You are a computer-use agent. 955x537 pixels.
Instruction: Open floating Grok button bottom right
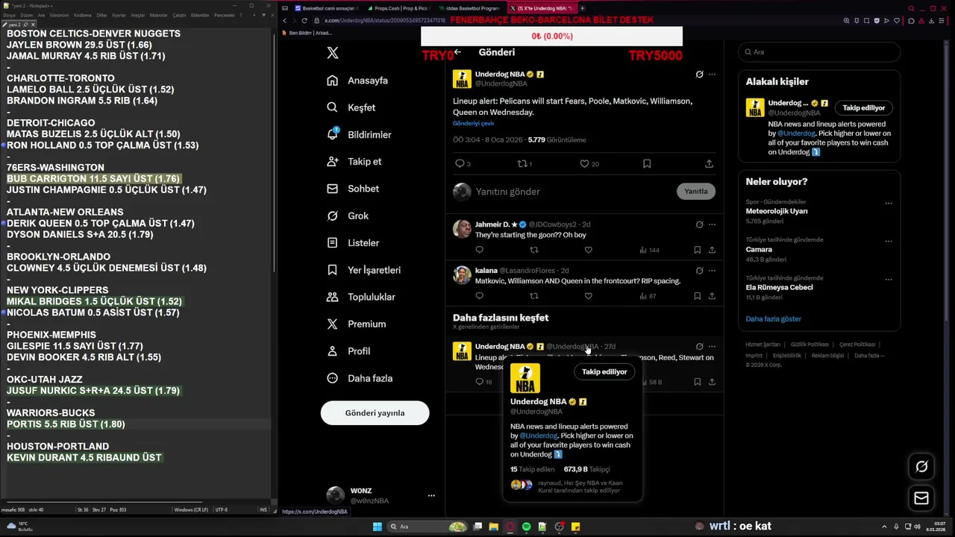921,467
